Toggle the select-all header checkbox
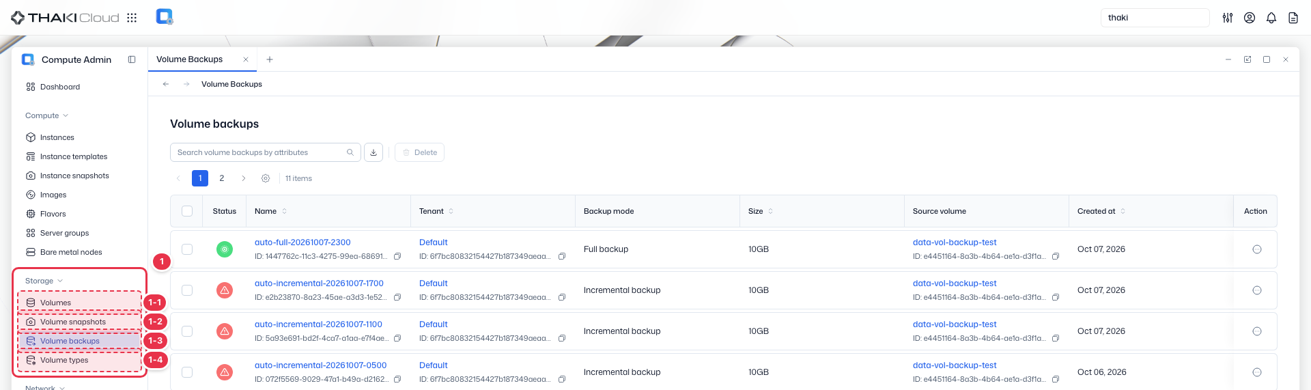Screen dimensions: 1311x390 (x=187, y=211)
